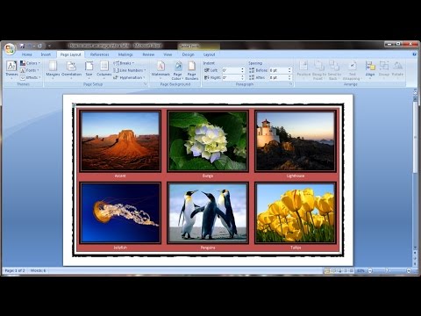Click the zoom in plus button
This screenshot has width=421, height=316.
point(409,271)
